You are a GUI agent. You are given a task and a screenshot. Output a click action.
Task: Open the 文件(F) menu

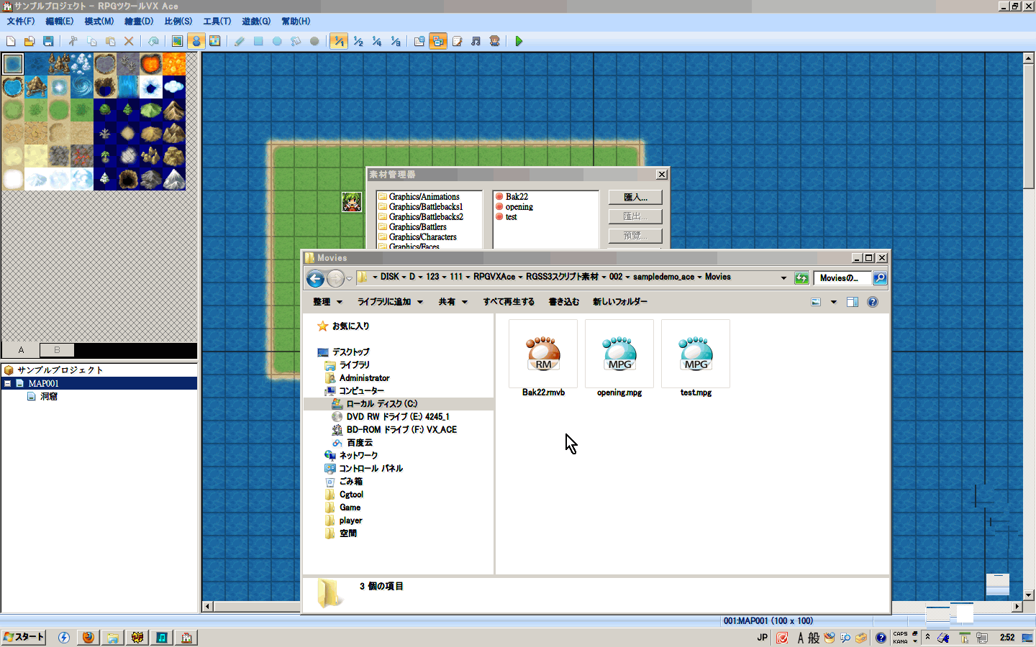coord(21,22)
